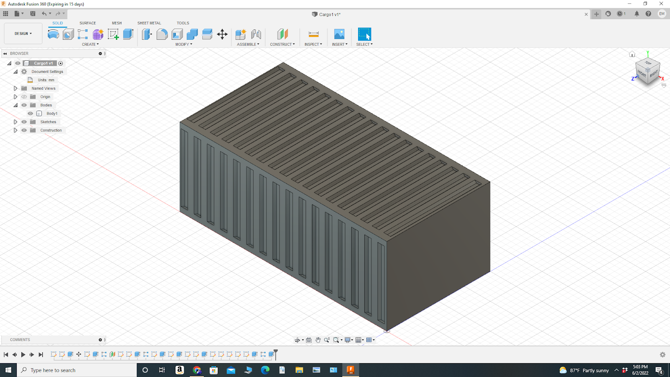The width and height of the screenshot is (670, 377).
Task: Play the timeline animation
Action: pos(23,355)
